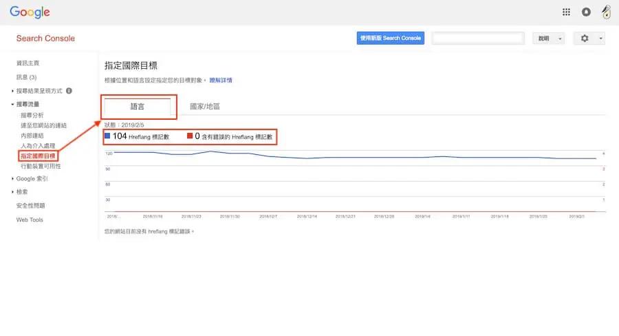Open the 說明 help dropdown
This screenshot has height=336, width=619.
pyautogui.click(x=549, y=39)
